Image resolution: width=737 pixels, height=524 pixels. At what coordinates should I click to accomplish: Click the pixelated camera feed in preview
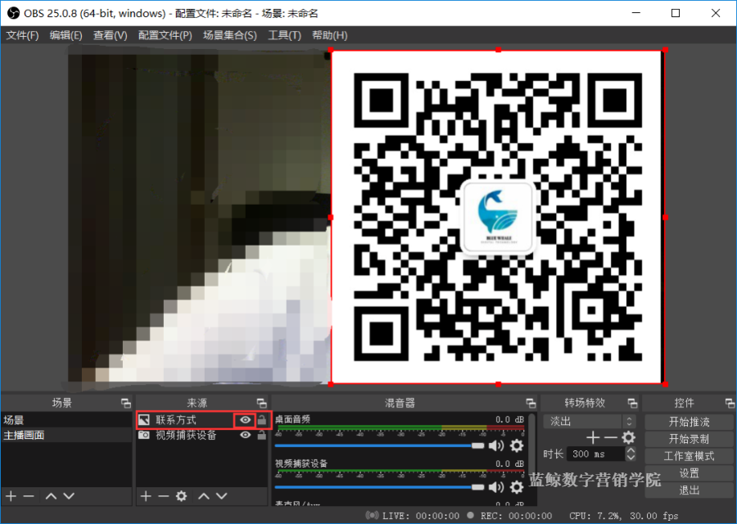199,217
